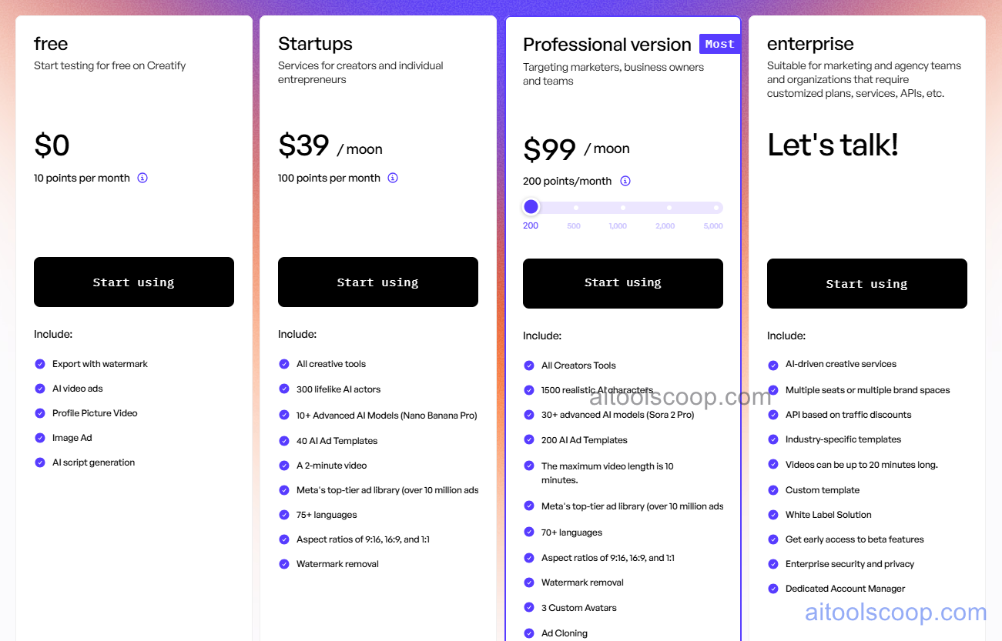Click the points slider handle at 200
The height and width of the screenshot is (641, 1002).
(x=531, y=206)
